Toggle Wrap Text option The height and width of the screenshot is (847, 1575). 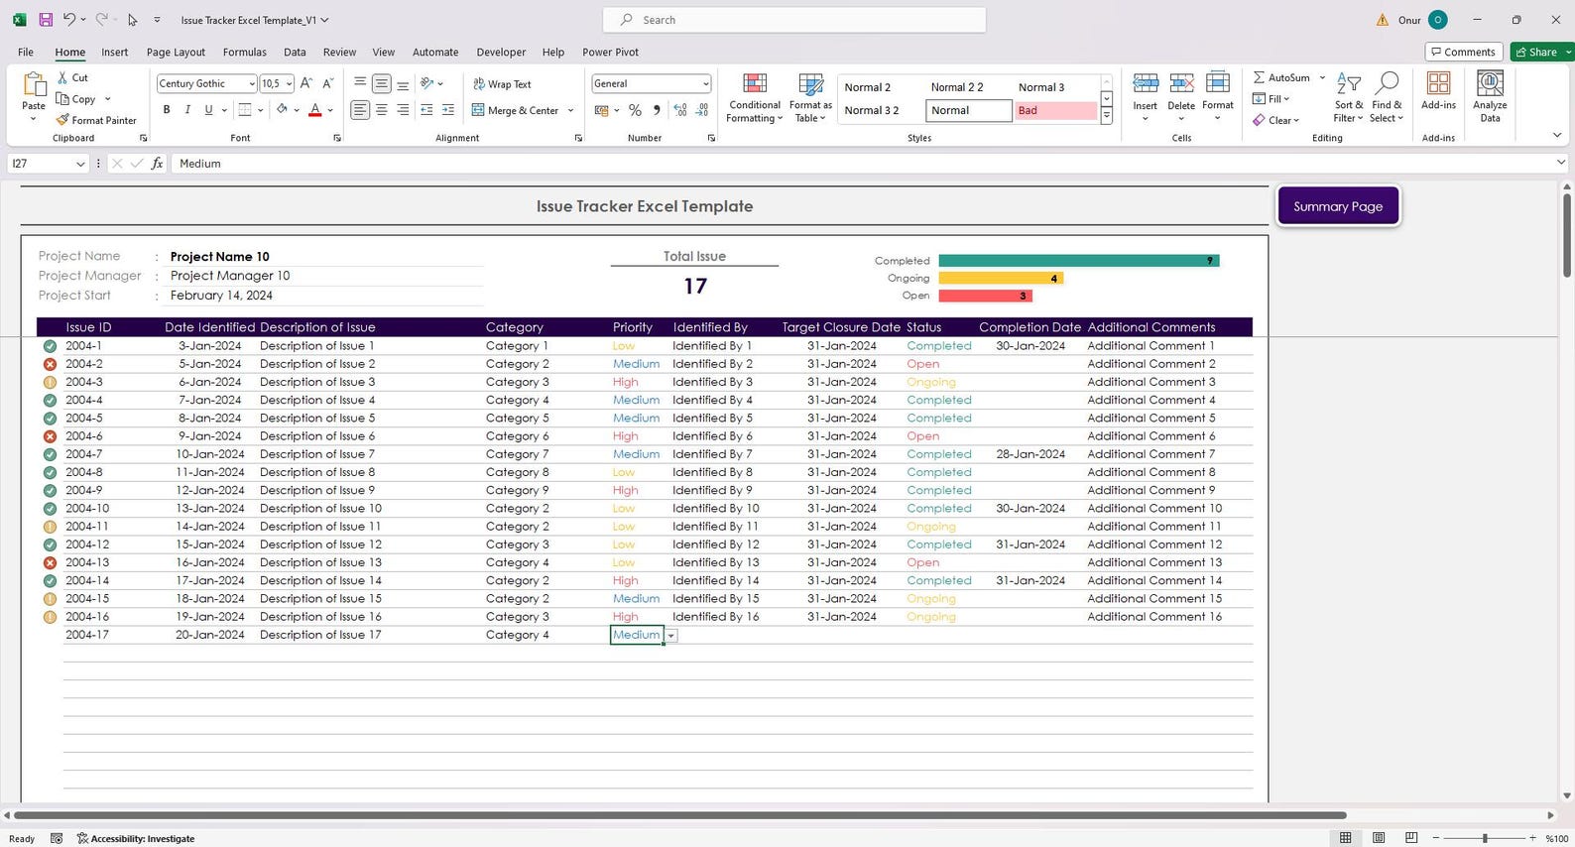point(502,84)
